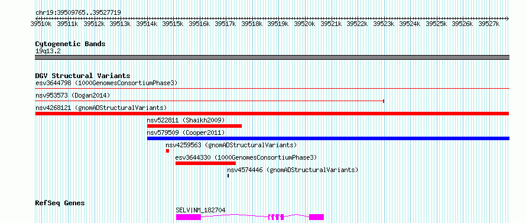This screenshot has width=526, height=223.
Task: Open the esv3644330 (1000GenomesConsortiumPhase3) label
Action: [x=246, y=157]
